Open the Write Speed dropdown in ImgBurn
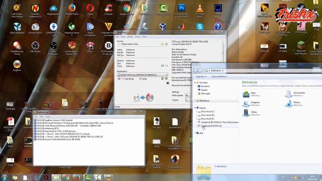Image resolution: width=322 pixels, height=181 pixels. [188, 96]
